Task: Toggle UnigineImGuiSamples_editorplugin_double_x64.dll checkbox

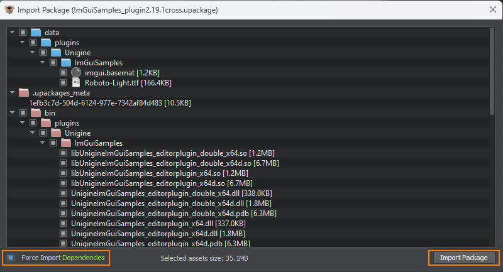Action: pos(64,193)
